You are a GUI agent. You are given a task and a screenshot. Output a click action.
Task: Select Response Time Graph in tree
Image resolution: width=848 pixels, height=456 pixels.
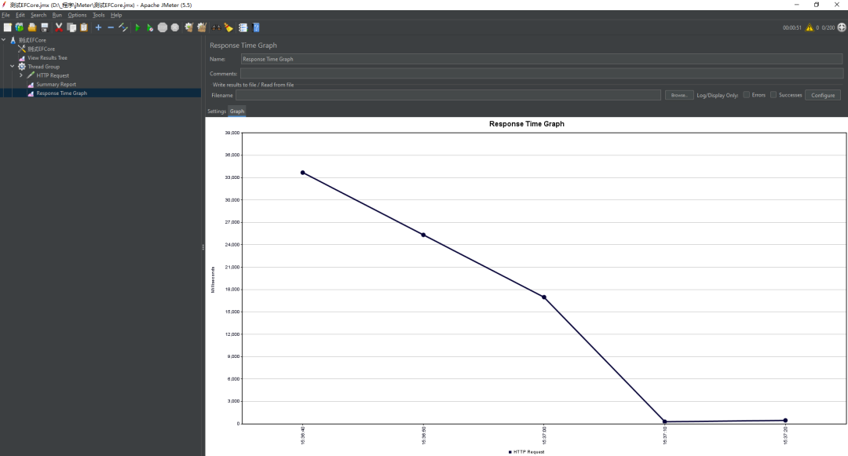coord(62,93)
